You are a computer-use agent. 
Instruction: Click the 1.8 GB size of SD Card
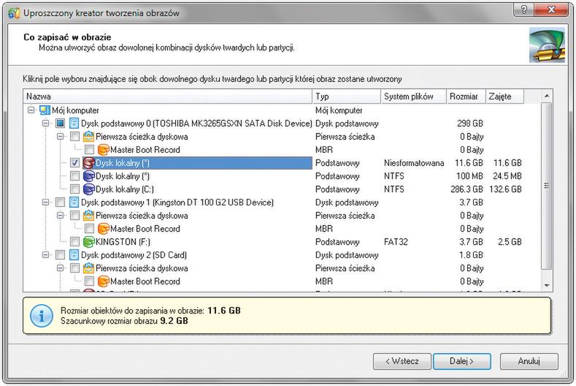click(471, 255)
